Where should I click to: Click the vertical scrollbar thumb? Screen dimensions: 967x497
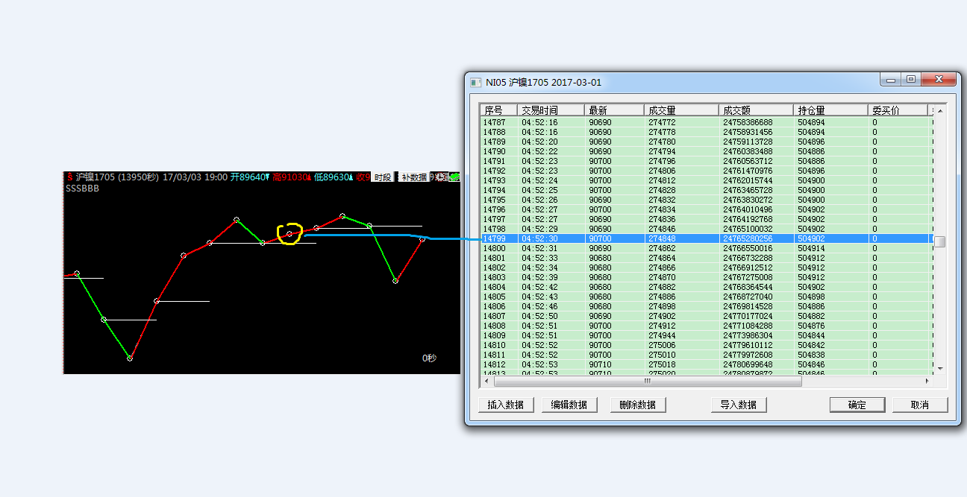coord(939,241)
